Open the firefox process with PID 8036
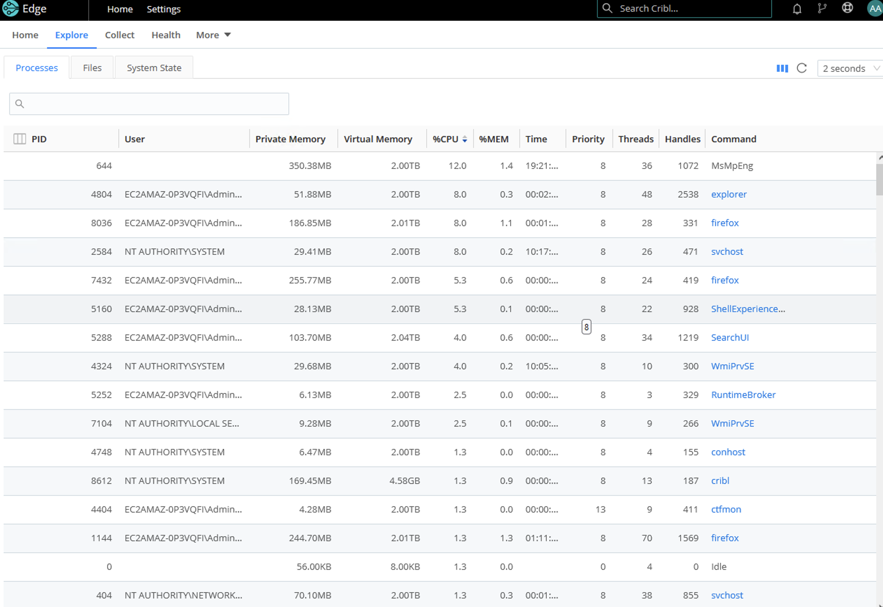This screenshot has width=883, height=607. 724,223
